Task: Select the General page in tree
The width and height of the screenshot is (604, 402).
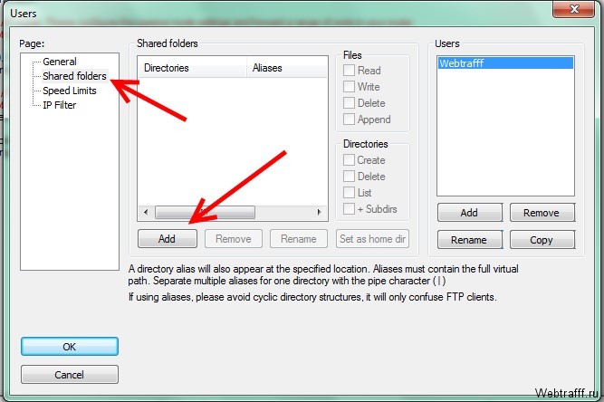Action: 60,62
